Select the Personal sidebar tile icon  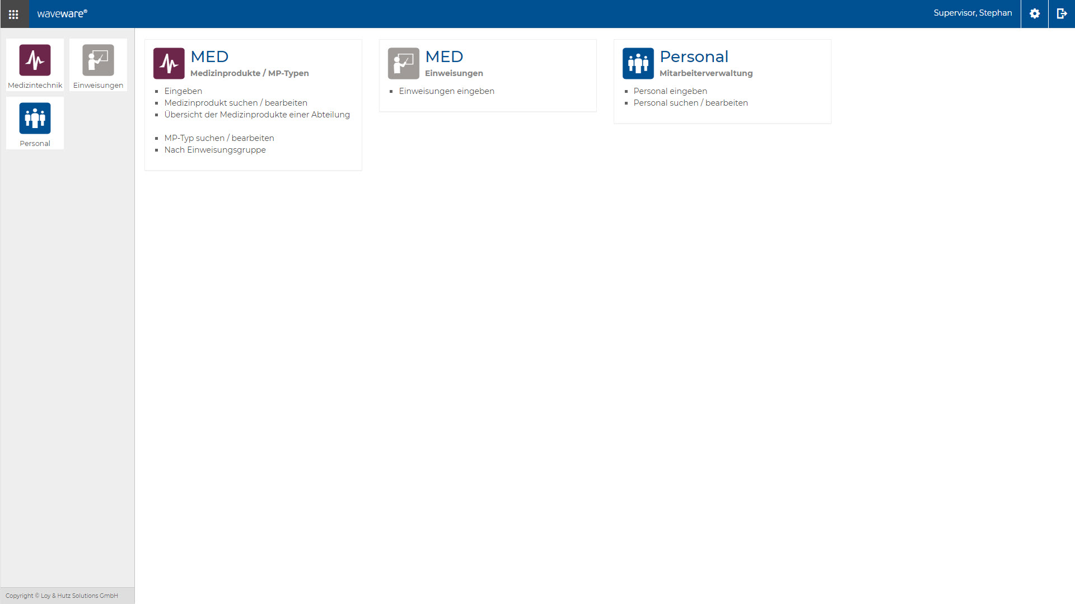(35, 118)
